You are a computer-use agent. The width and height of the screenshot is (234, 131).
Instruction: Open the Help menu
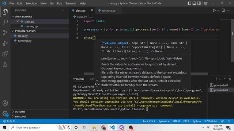coord(83,3)
